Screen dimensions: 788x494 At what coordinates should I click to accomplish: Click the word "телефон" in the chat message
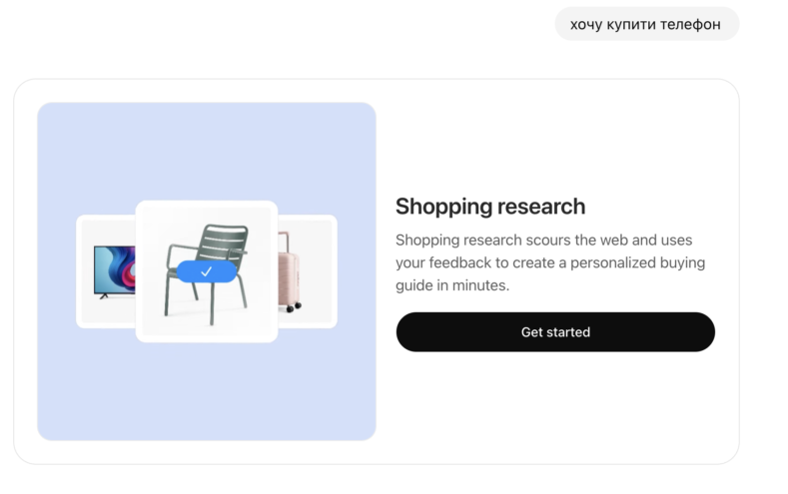tap(691, 24)
